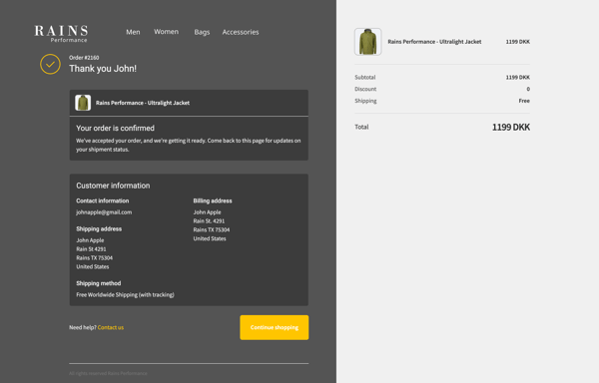Click the Your order is confirmed heading

point(115,129)
